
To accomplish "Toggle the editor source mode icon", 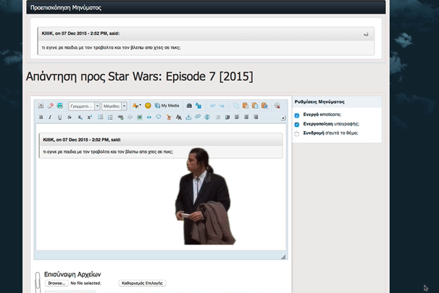I will tap(41, 106).
